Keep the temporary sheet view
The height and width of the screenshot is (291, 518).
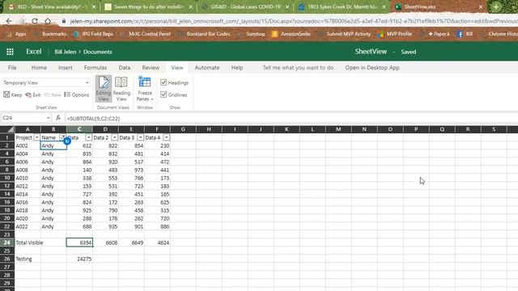click(x=13, y=95)
